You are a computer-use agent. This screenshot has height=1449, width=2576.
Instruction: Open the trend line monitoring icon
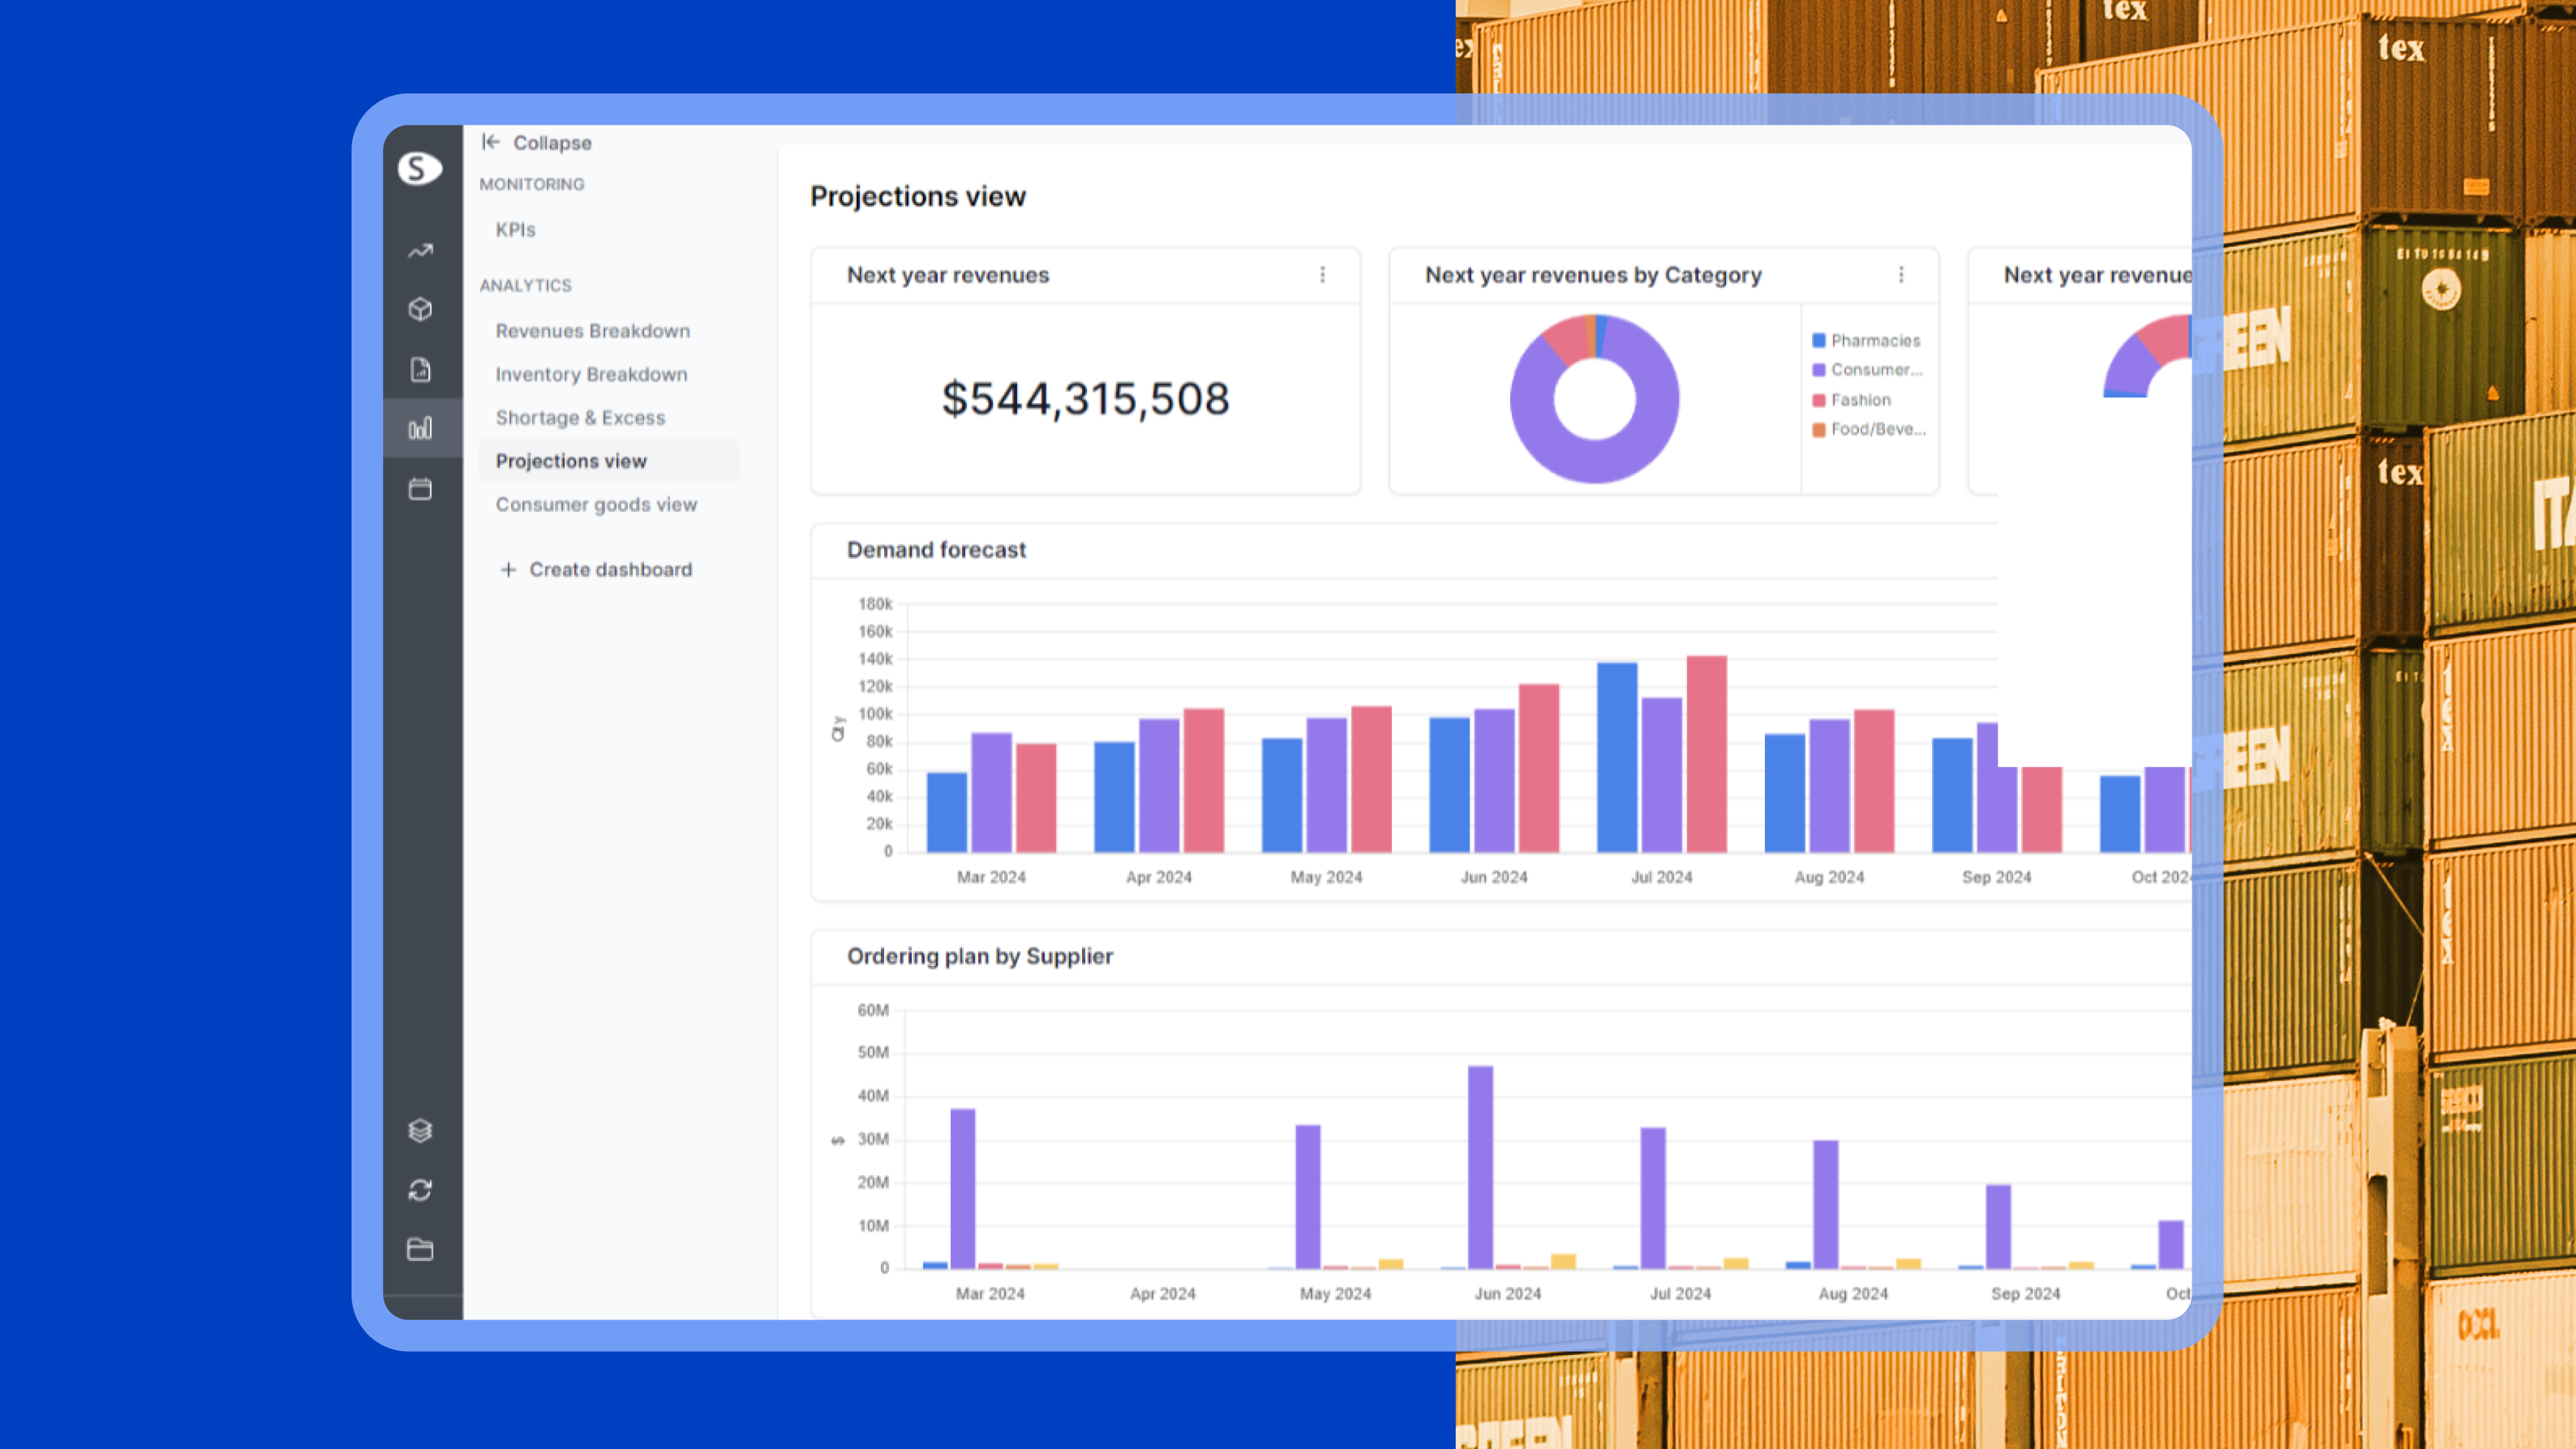point(420,250)
